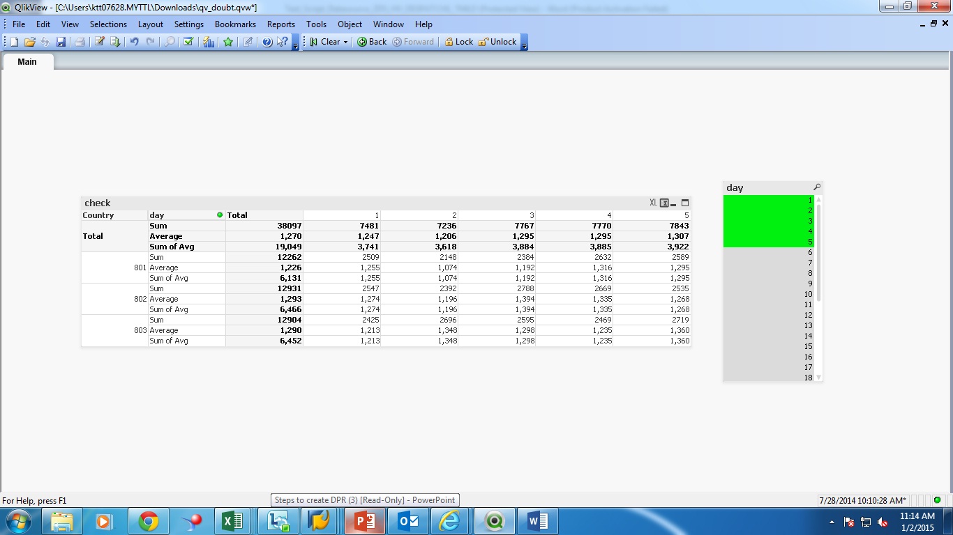Expand the standard toolbar options arrow

296,42
